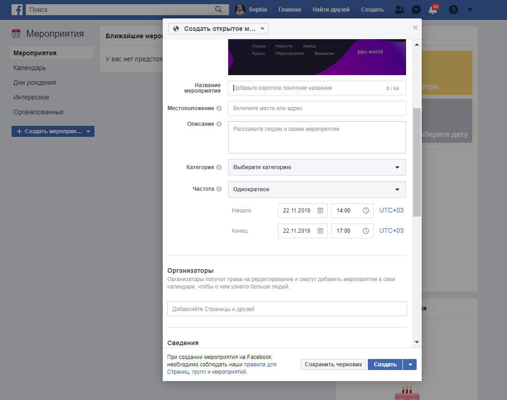The height and width of the screenshot is (400, 507).
Task: Click the search magnifier icon
Action: pos(219,9)
